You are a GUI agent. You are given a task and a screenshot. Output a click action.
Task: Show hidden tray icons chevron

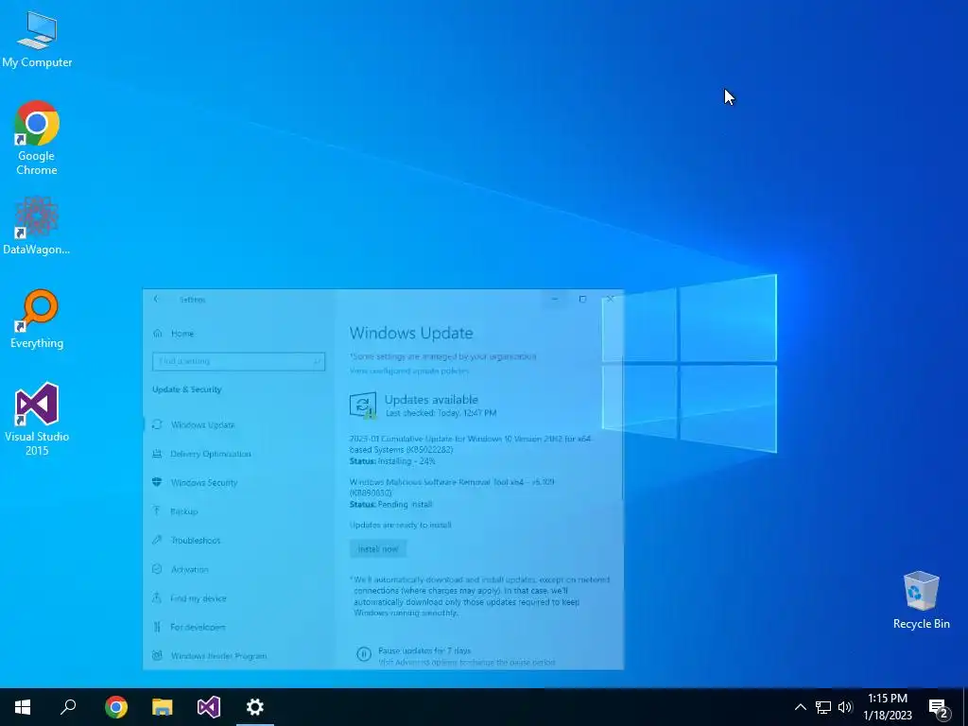coord(800,707)
